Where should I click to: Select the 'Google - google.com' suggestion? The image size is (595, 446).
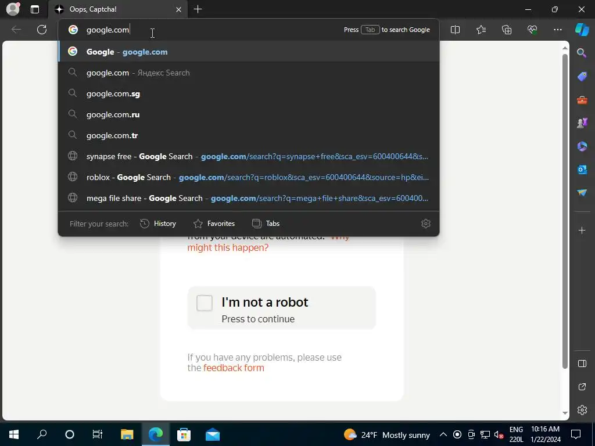249,52
